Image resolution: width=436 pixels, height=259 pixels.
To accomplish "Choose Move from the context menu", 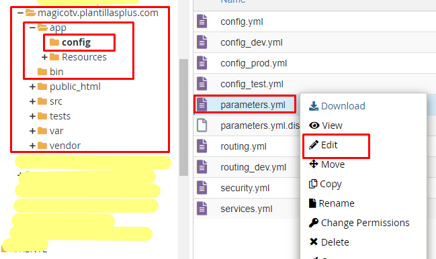I will click(x=326, y=164).
